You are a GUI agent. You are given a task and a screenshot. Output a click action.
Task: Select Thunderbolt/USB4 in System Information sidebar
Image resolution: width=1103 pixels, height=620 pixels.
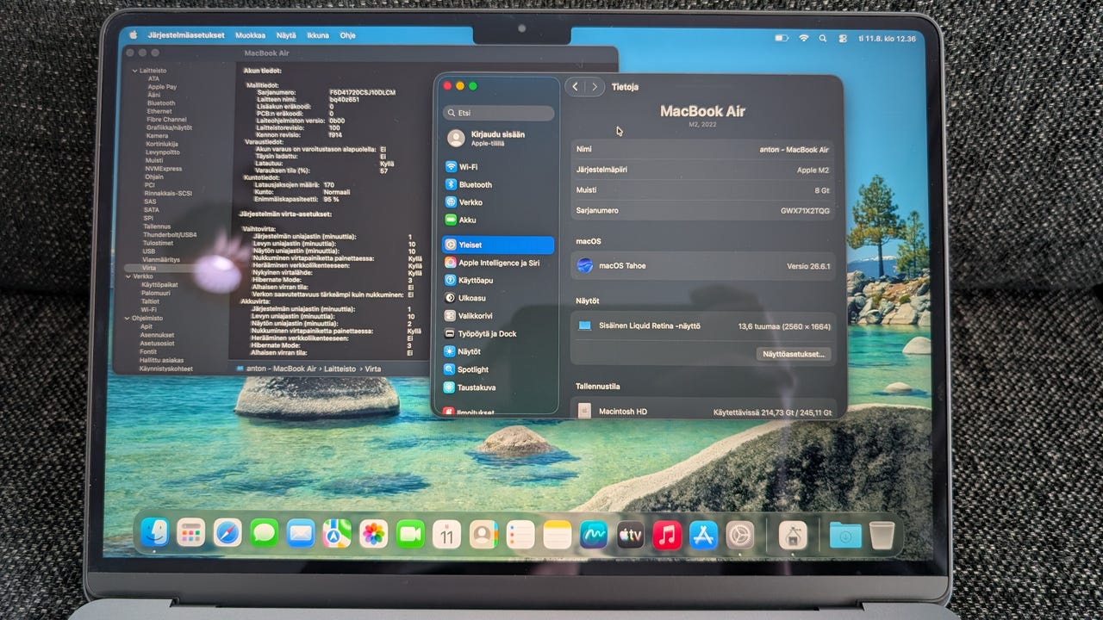169,234
